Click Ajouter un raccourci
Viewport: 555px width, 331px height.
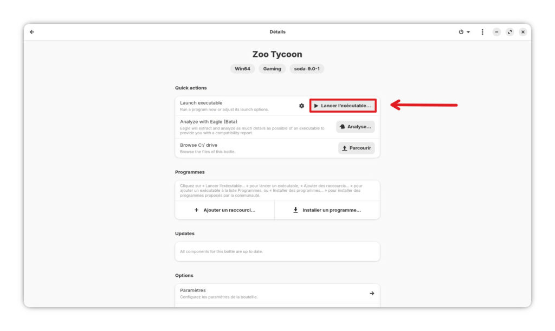pos(224,210)
